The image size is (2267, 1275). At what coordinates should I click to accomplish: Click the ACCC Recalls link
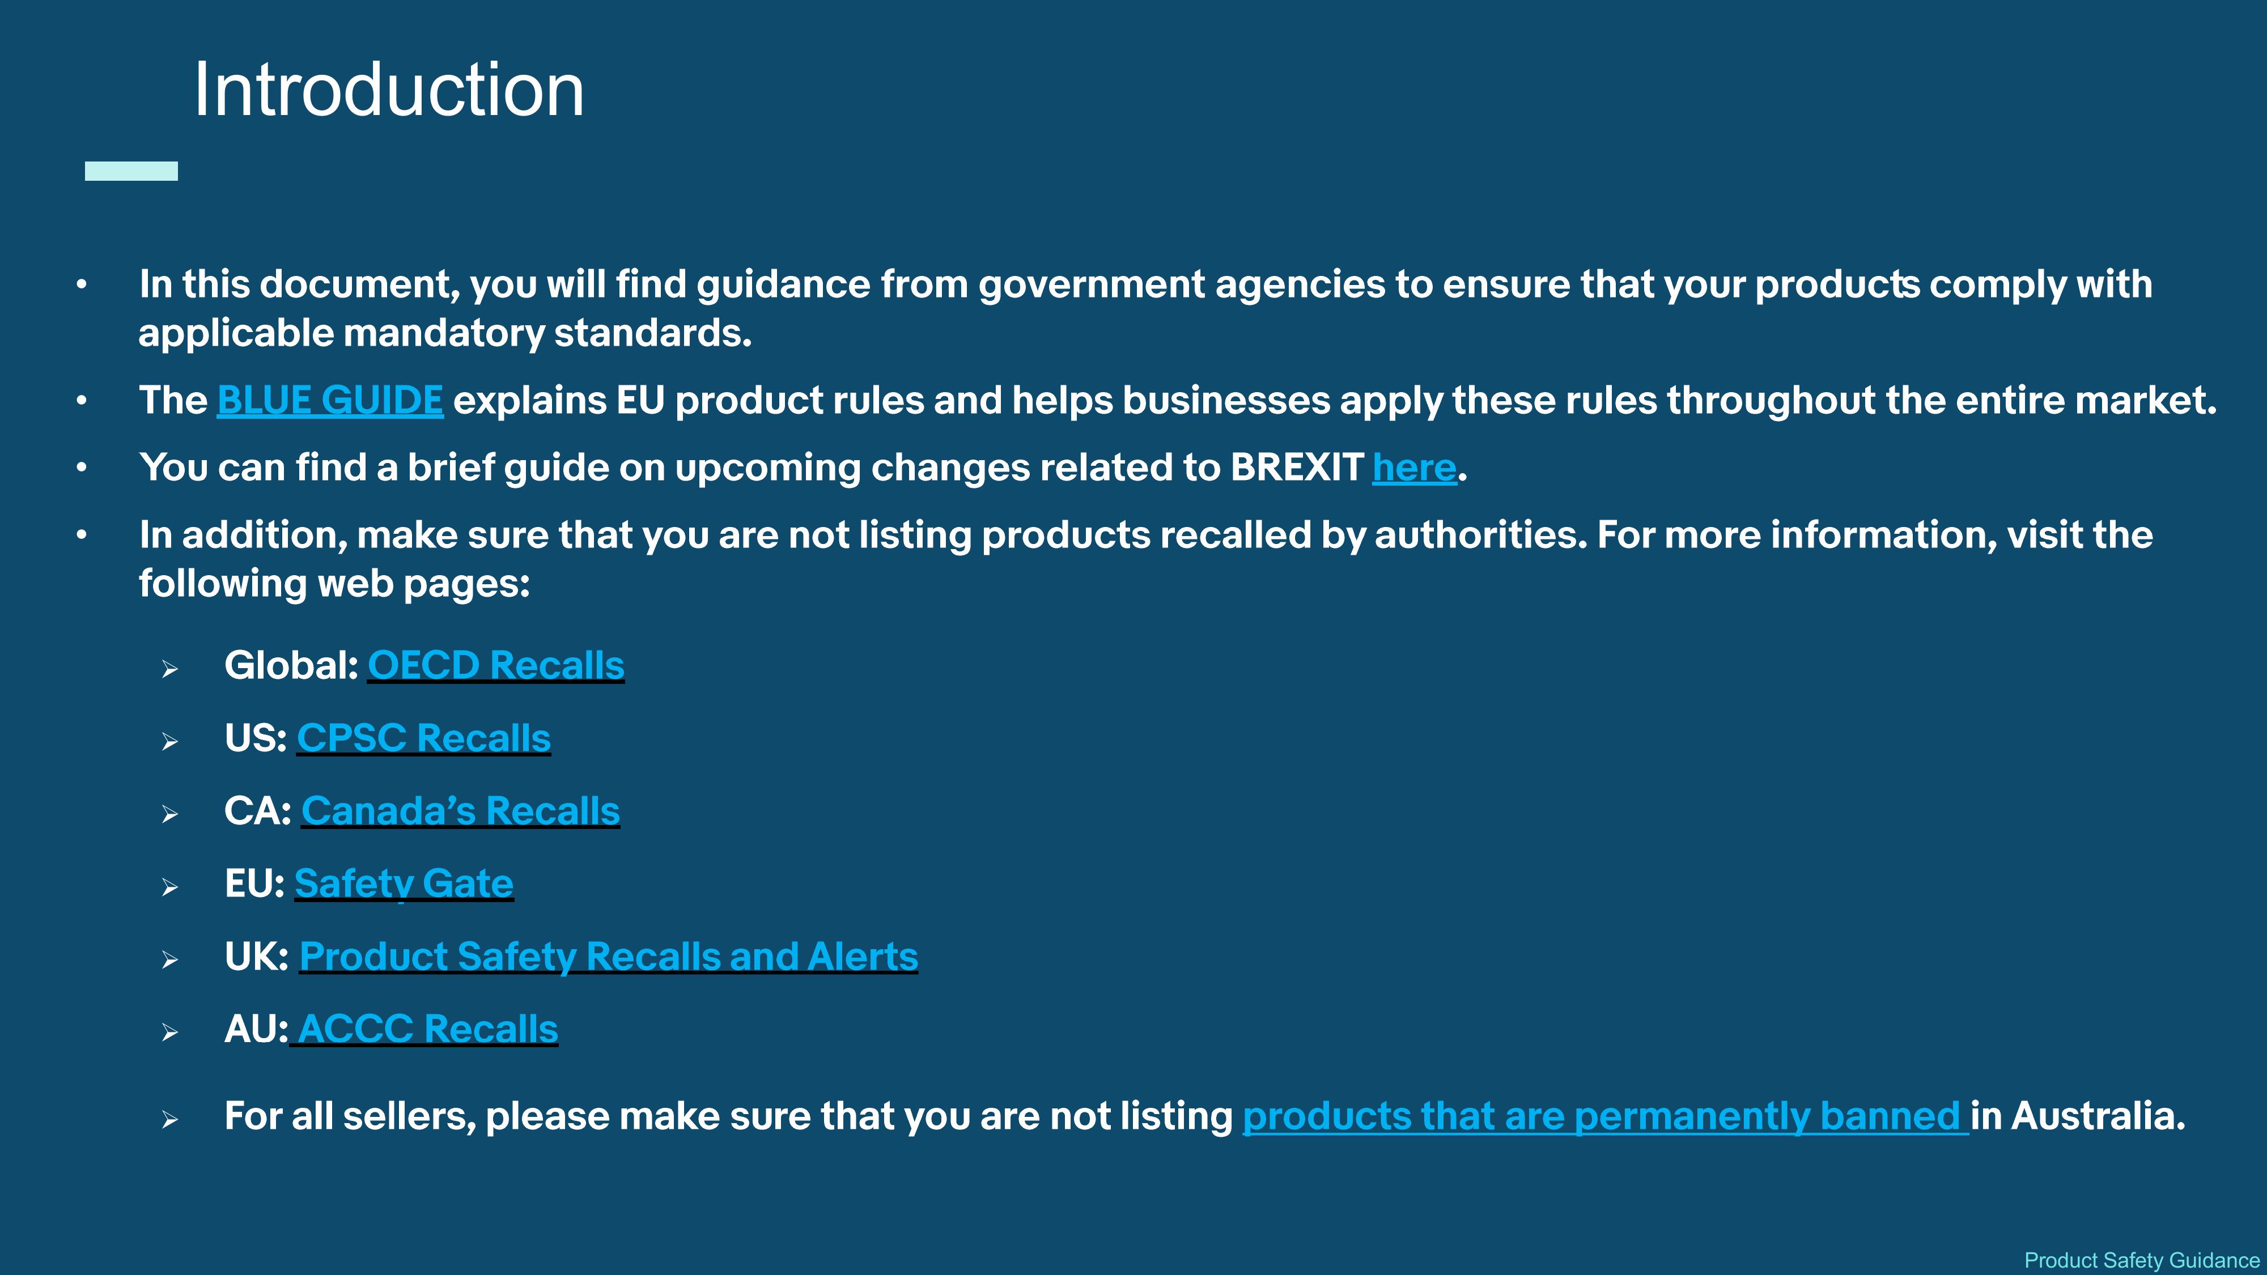click(428, 1028)
